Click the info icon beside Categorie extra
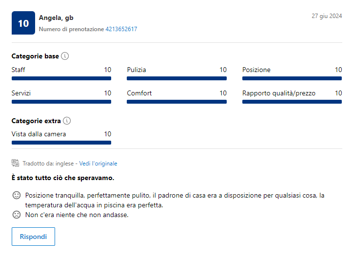353x256 pixels. (x=67, y=121)
